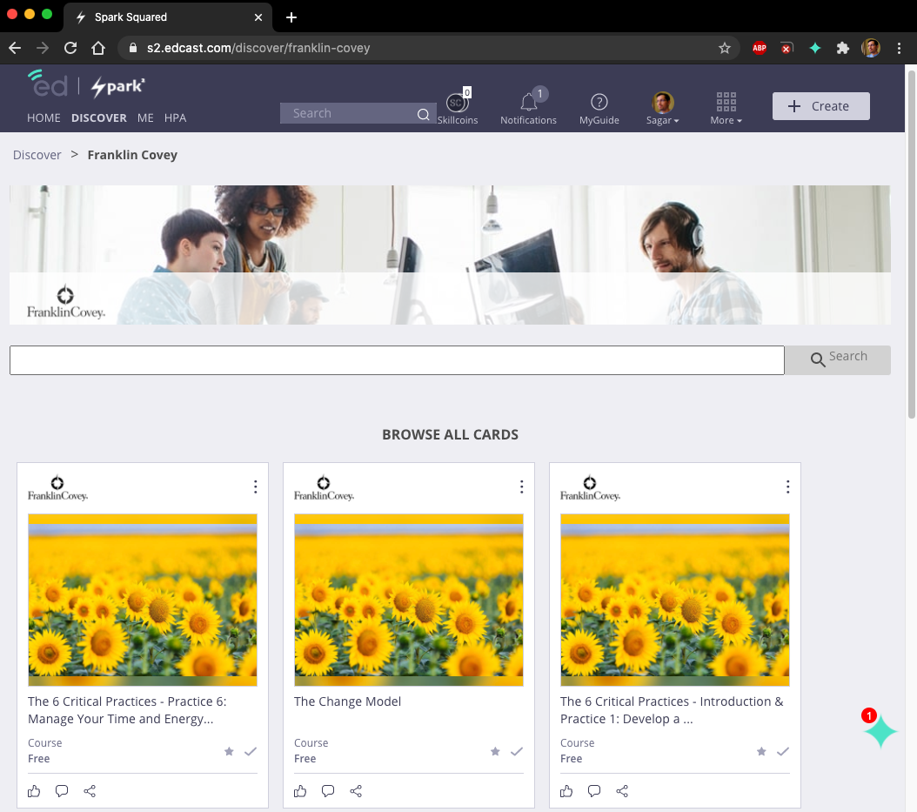Open three-dot menu on Introduction & Practice 1 card
The height and width of the screenshot is (812, 917).
[x=787, y=487]
